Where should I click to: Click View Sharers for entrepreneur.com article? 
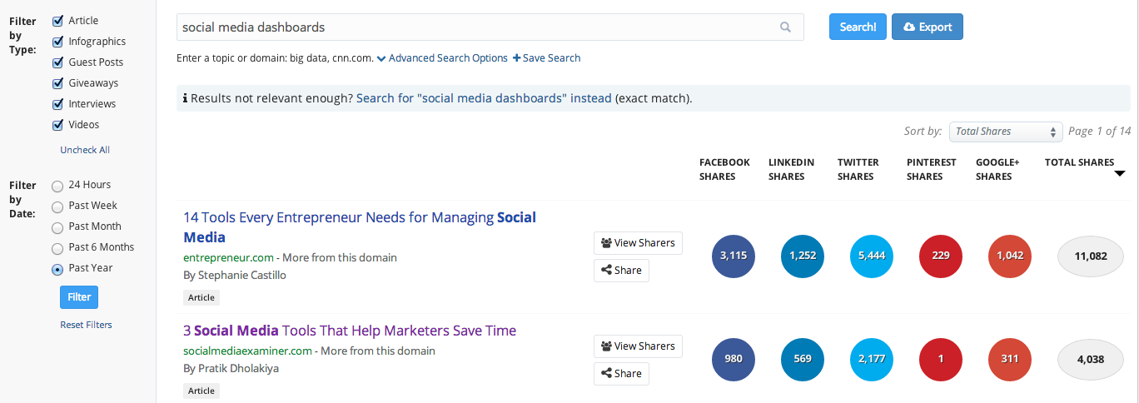[x=638, y=243]
